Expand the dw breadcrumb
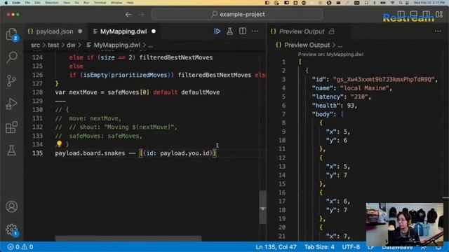The image size is (449, 252). (71, 45)
